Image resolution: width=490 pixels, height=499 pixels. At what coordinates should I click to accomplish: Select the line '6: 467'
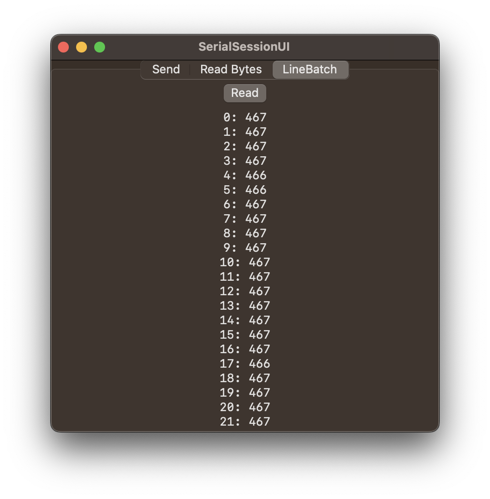click(x=245, y=204)
